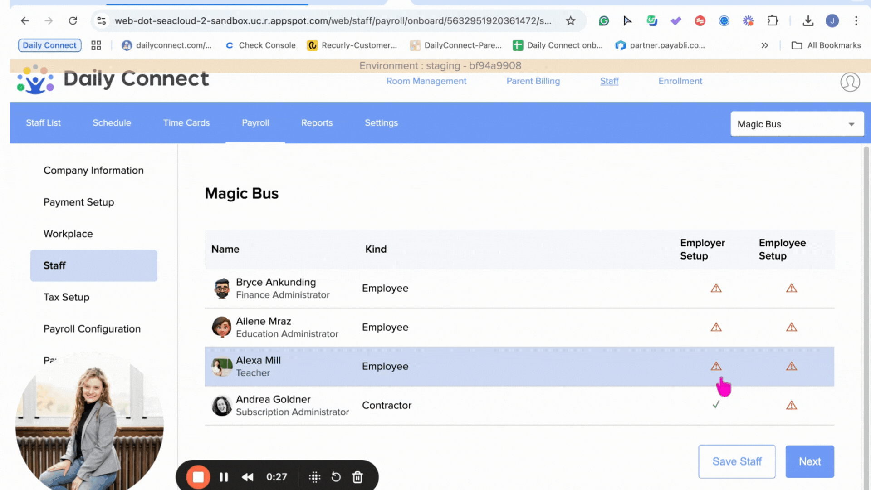Delete the recording with trash icon
The image size is (871, 490).
point(357,477)
